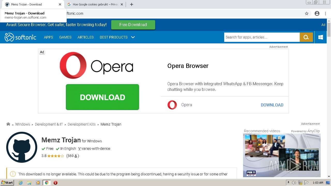Image resolution: width=331 pixels, height=186 pixels.
Task: Click the page scroll up arrow
Action: (x=329, y=21)
